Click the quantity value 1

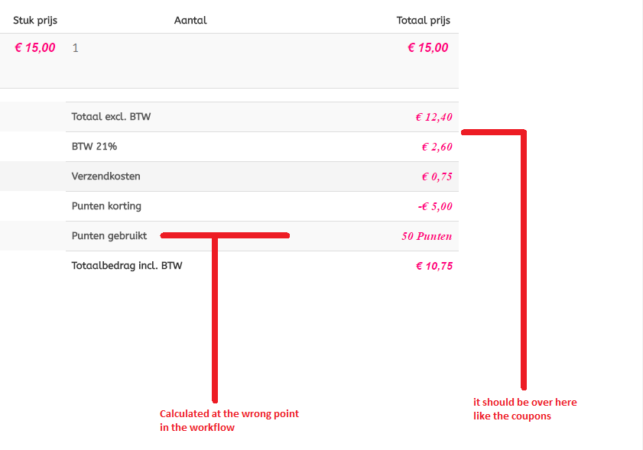point(75,48)
